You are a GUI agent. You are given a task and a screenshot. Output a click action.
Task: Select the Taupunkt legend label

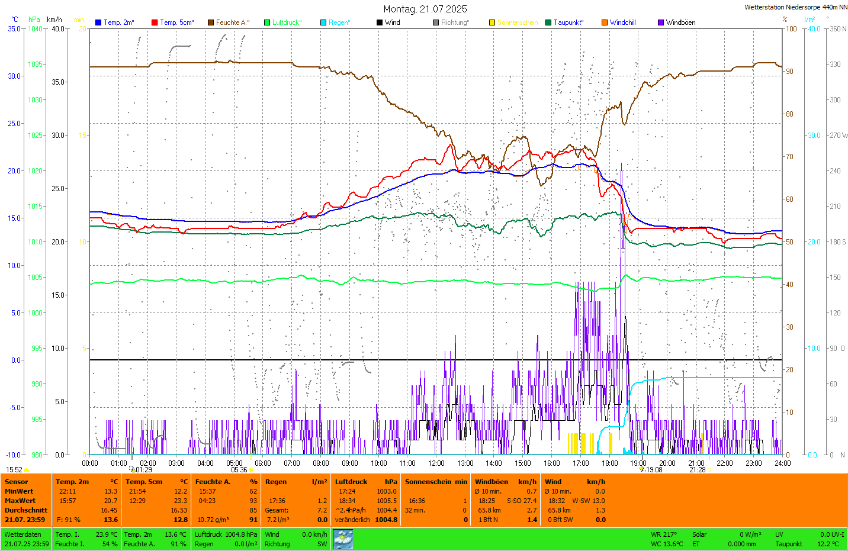[568, 22]
